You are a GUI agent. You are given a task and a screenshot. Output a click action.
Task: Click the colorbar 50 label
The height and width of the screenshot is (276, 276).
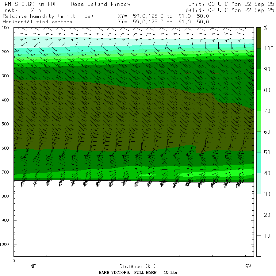[267, 152]
